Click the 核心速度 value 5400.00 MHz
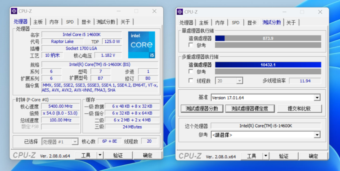The height and width of the screenshot is (171, 340). click(x=60, y=106)
